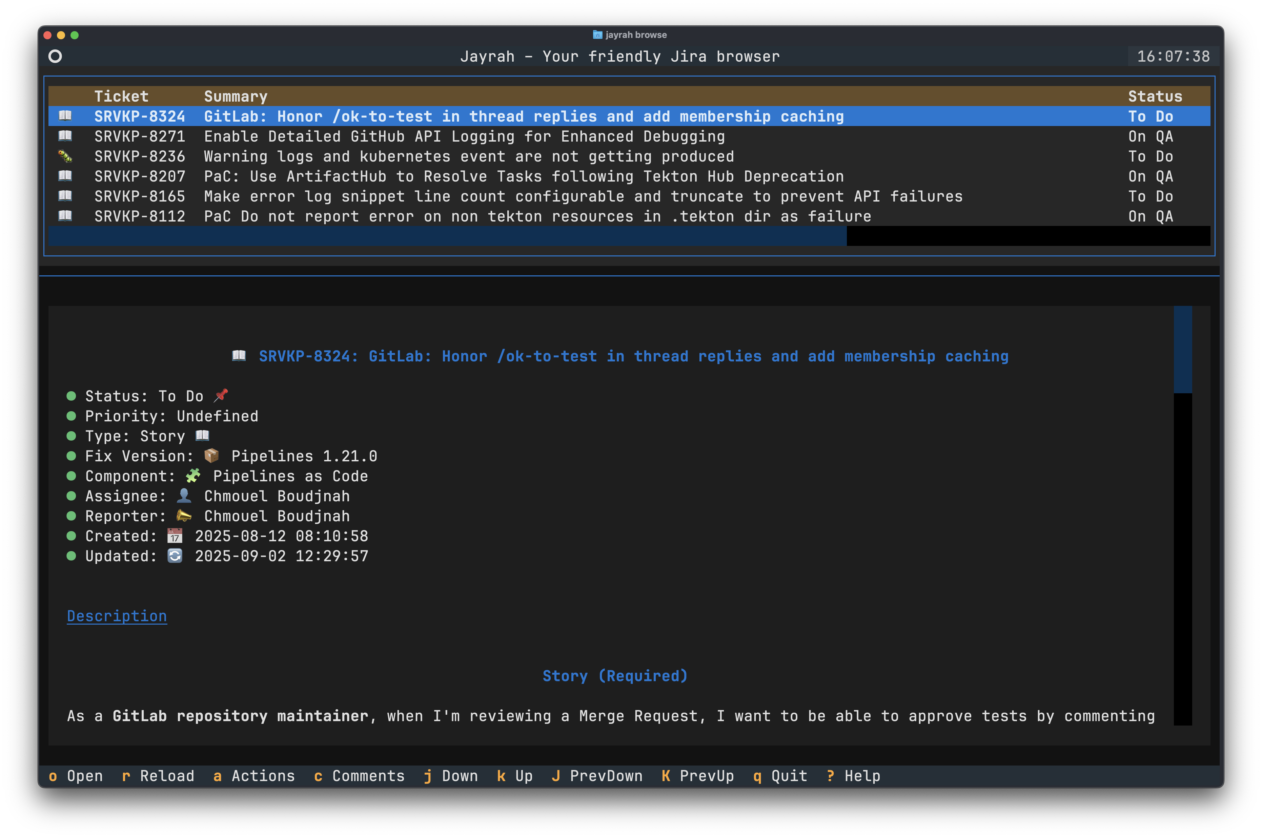Click the highlighted SRVKP-8324 ticket key

coord(140,116)
